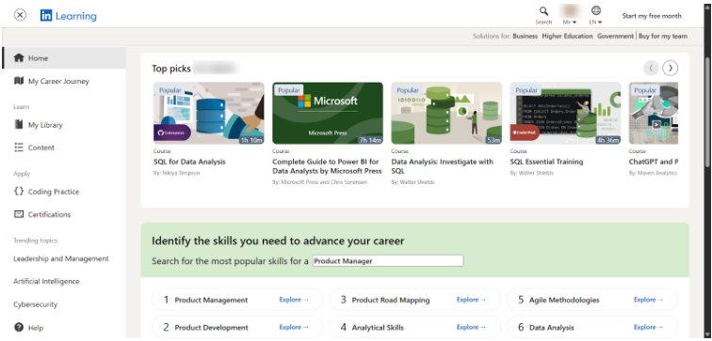Explore the Analytical Skills skill
712x341 pixels.
point(471,327)
